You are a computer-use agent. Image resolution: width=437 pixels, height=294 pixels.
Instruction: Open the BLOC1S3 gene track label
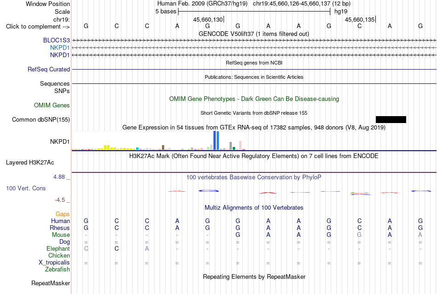(x=56, y=40)
